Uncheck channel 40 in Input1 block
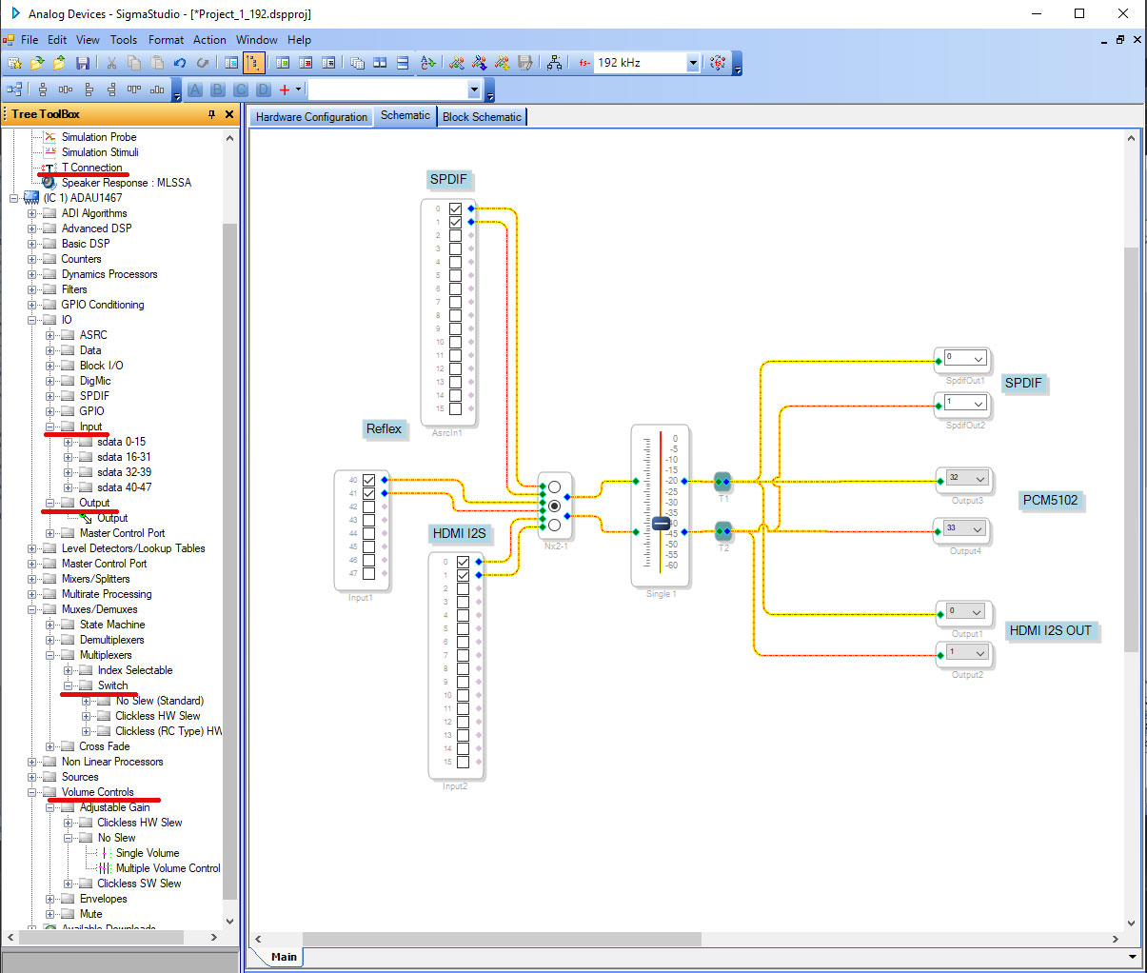1147x973 pixels. (x=368, y=480)
